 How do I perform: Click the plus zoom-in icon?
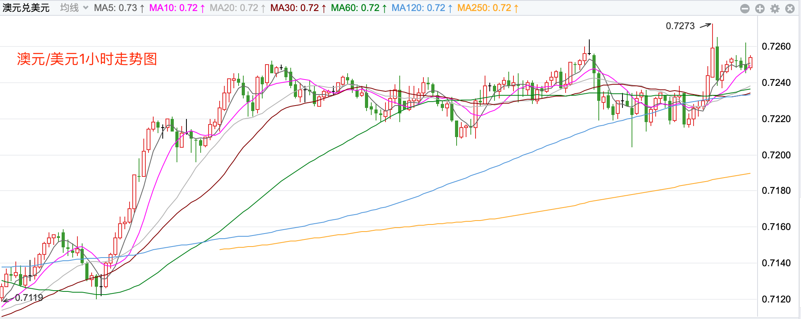point(760,9)
